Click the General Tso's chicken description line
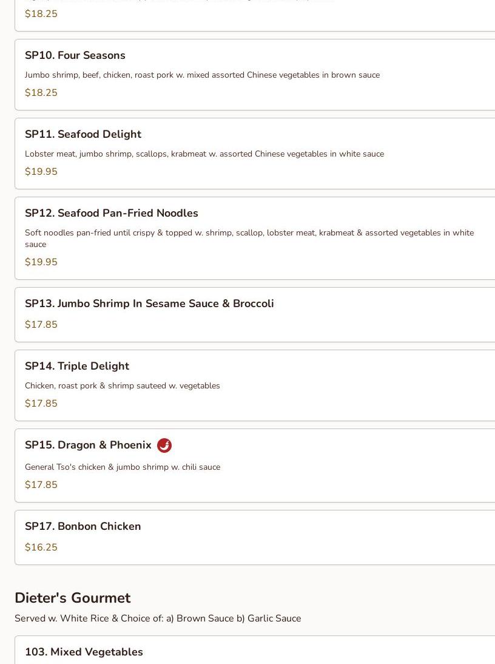The image size is (495, 664). pyautogui.click(x=123, y=467)
